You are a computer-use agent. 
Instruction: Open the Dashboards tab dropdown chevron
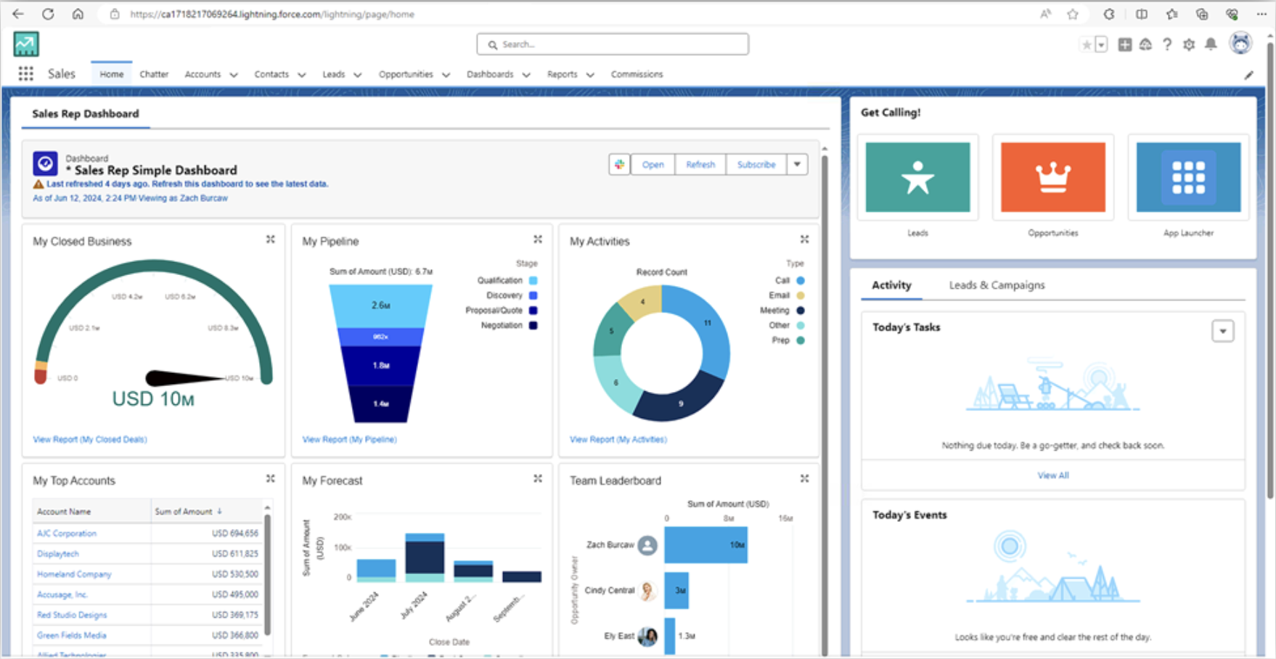point(526,75)
